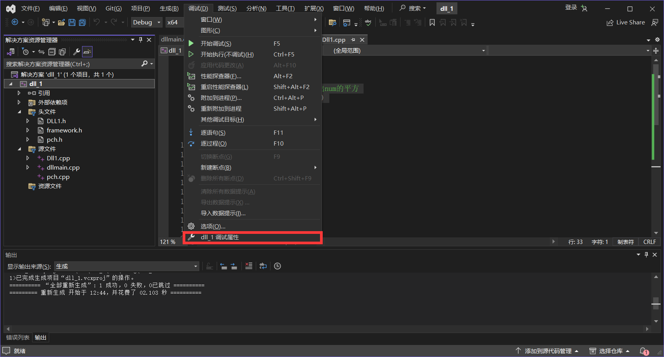This screenshot has width=664, height=357.
Task: Click the editor's vertical scrollbar track
Action: (656, 194)
